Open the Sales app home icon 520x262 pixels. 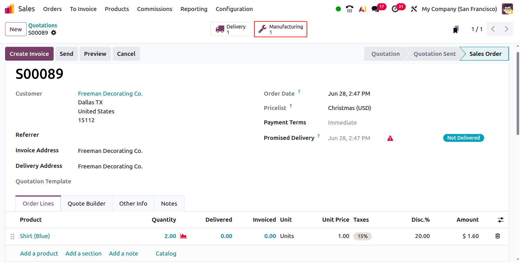(10, 9)
